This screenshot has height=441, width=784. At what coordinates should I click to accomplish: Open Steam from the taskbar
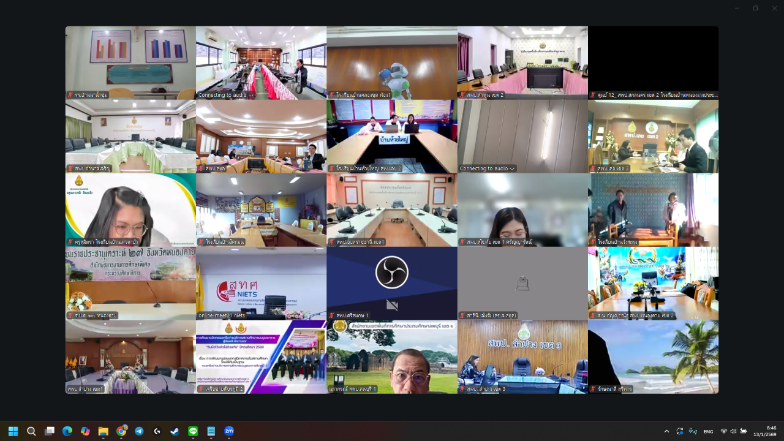(x=175, y=431)
